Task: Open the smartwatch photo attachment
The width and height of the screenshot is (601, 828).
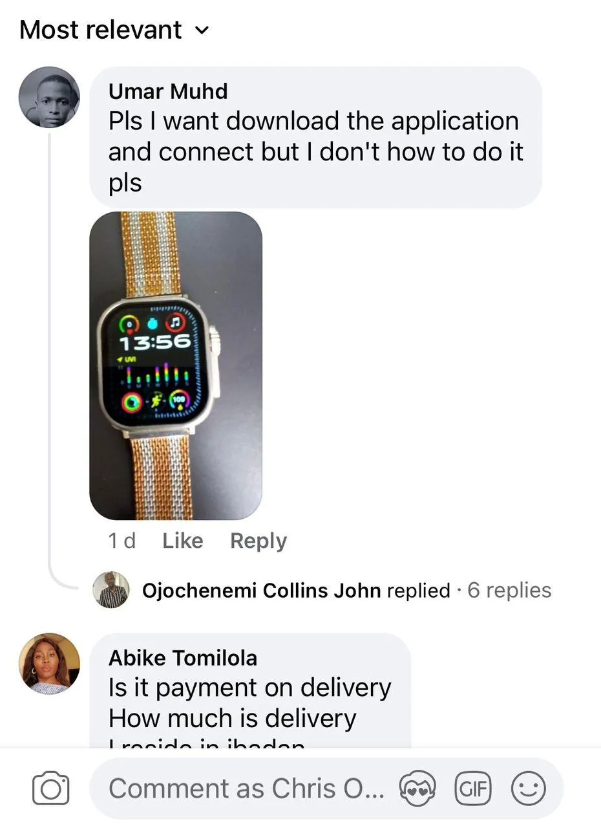Action: (x=176, y=365)
